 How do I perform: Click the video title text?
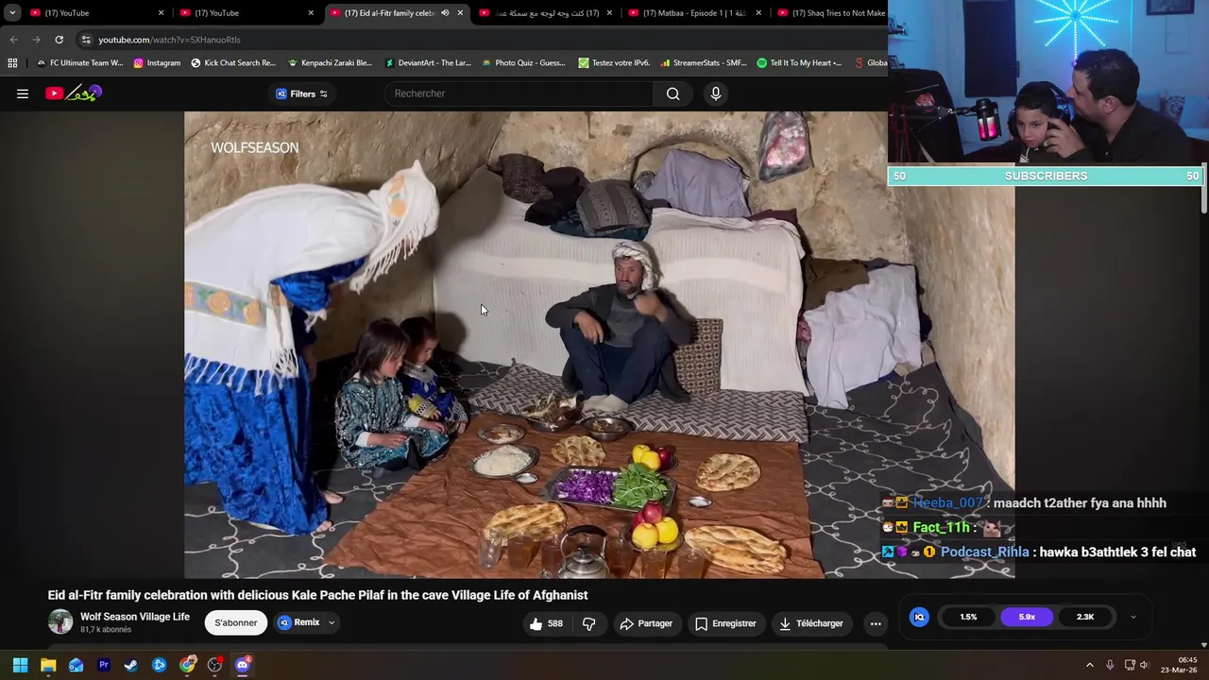click(x=317, y=595)
